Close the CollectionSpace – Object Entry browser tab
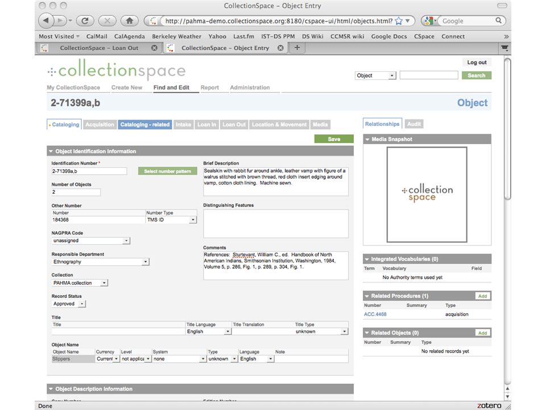546x410 pixels. coord(280,48)
